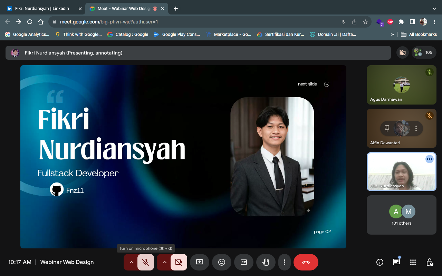Open the emoji reactions panel
442x276 pixels.
[222, 262]
